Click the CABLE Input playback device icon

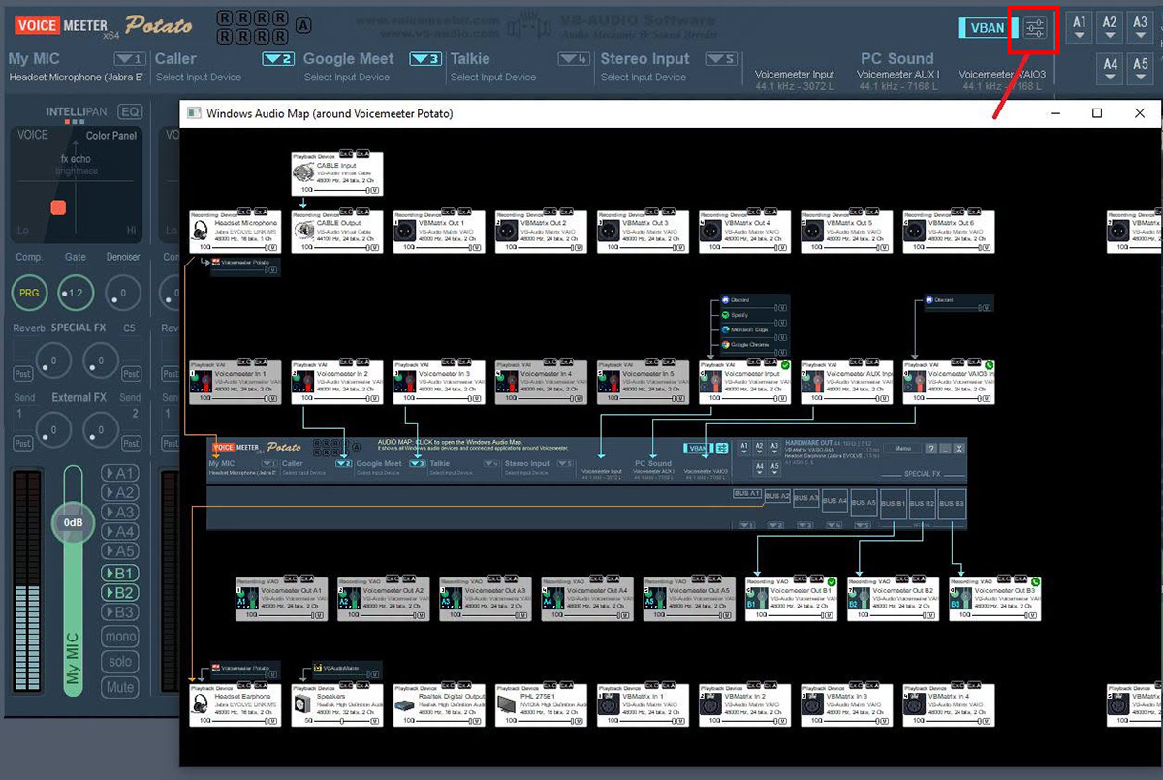tap(304, 171)
